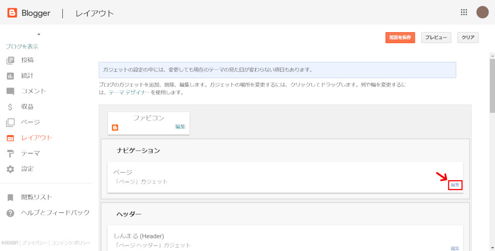Click the help question mark icon

(x=10, y=213)
